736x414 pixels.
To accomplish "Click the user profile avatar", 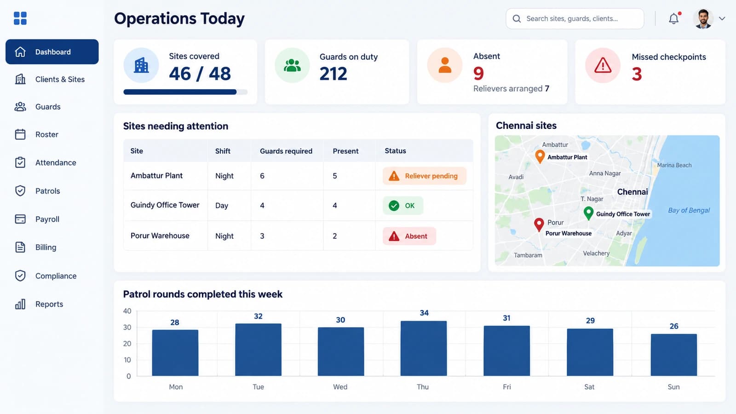I will coord(703,19).
